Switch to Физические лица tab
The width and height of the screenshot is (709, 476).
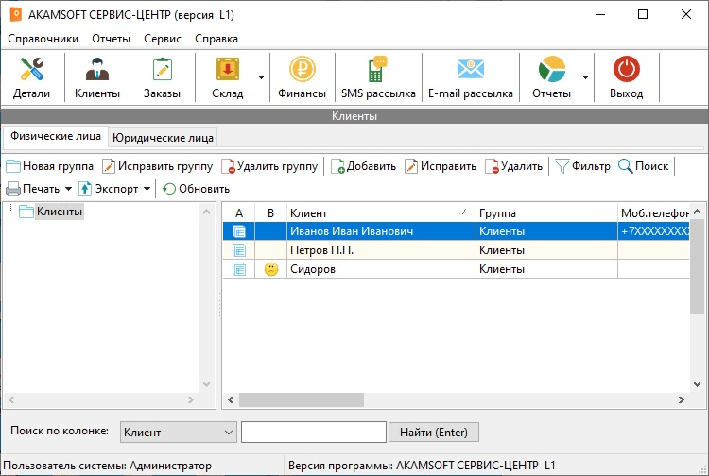(x=56, y=136)
